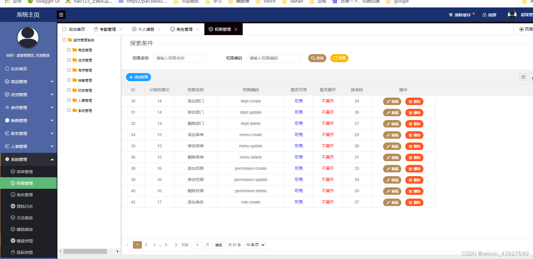533x259 pixels.
Task: Delete the role:create row
Action: click(414, 202)
